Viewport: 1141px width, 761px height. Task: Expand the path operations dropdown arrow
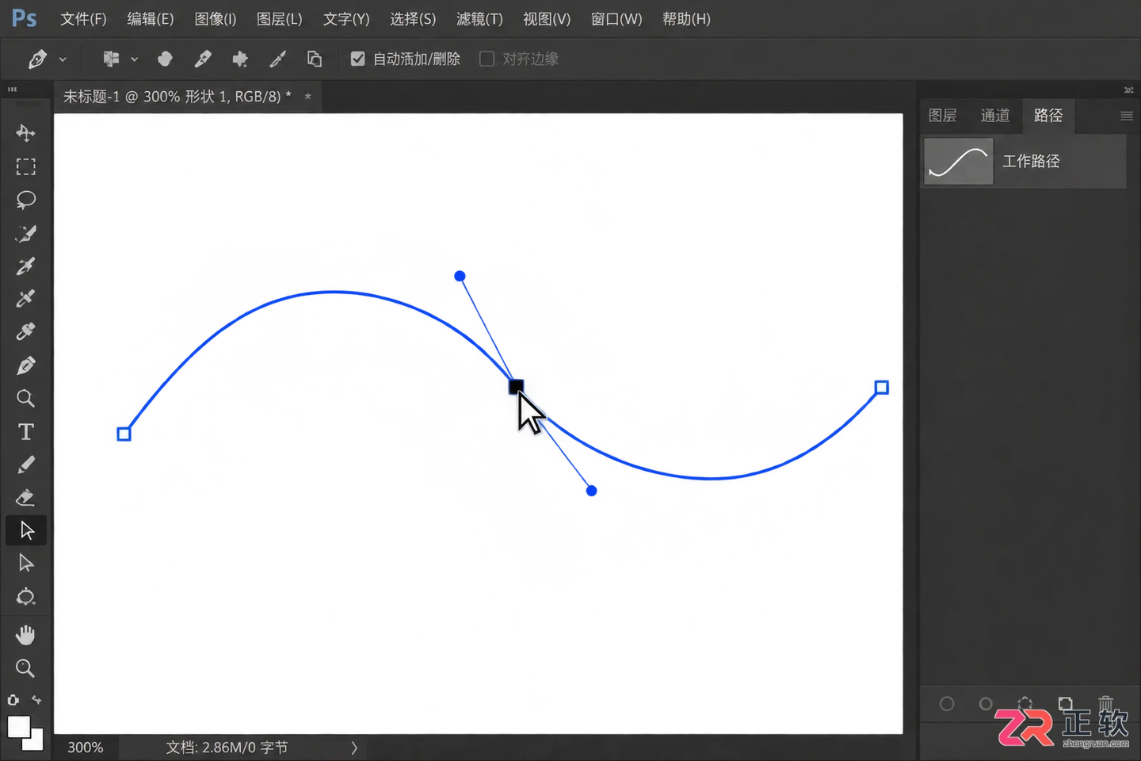pos(134,59)
